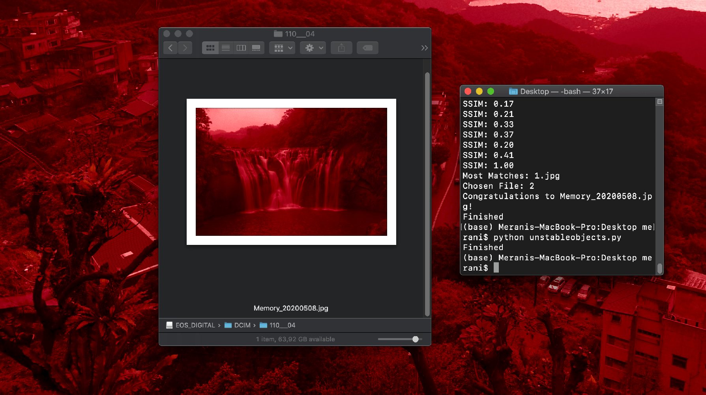The height and width of the screenshot is (395, 706).
Task: Open the group-by arrangement dropdown
Action: pyautogui.click(x=282, y=48)
